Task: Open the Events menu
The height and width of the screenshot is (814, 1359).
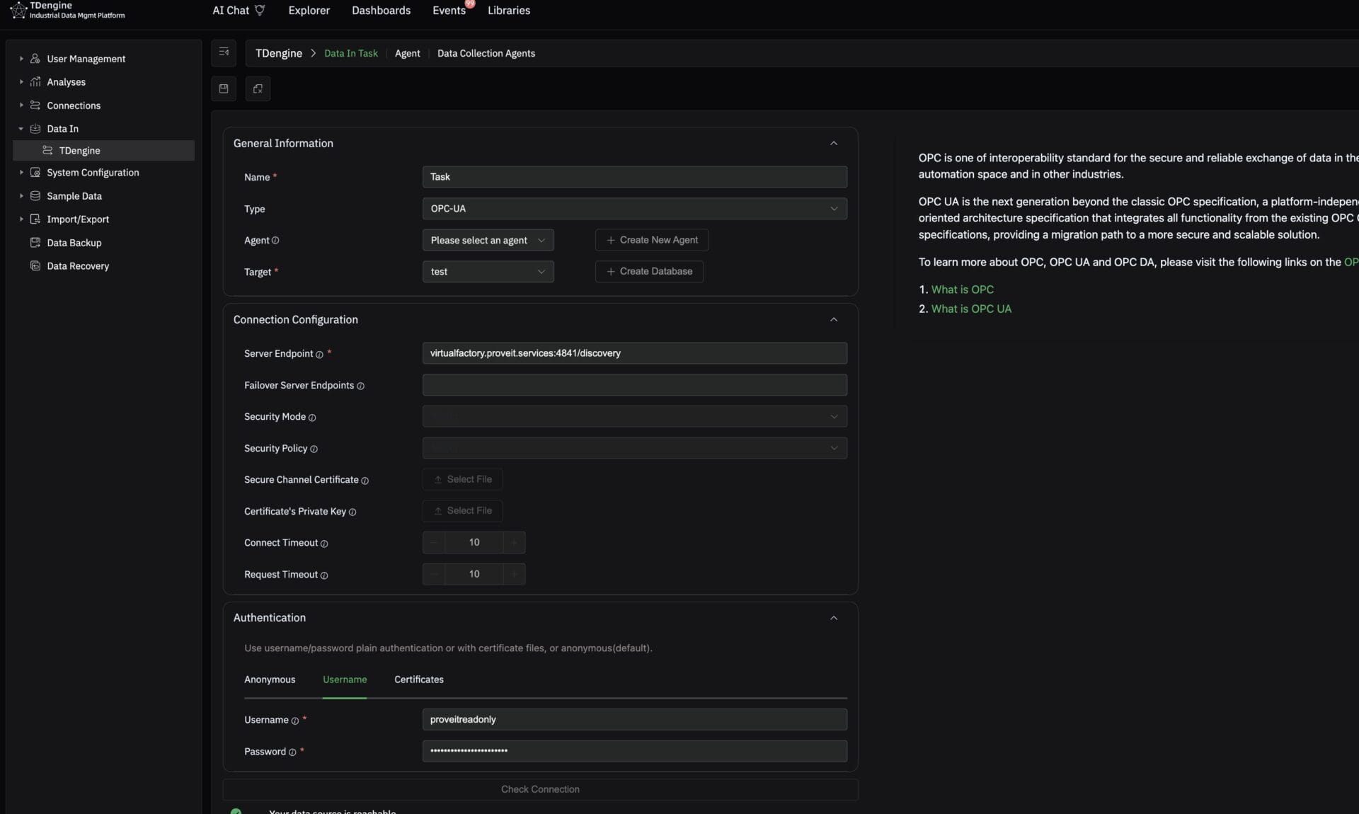Action: point(449,11)
